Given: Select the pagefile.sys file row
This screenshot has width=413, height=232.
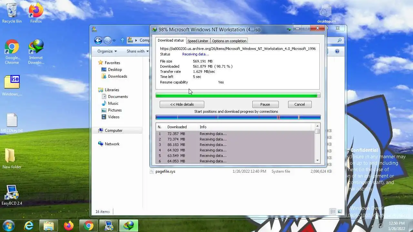Looking at the screenshot, I should (x=241, y=171).
